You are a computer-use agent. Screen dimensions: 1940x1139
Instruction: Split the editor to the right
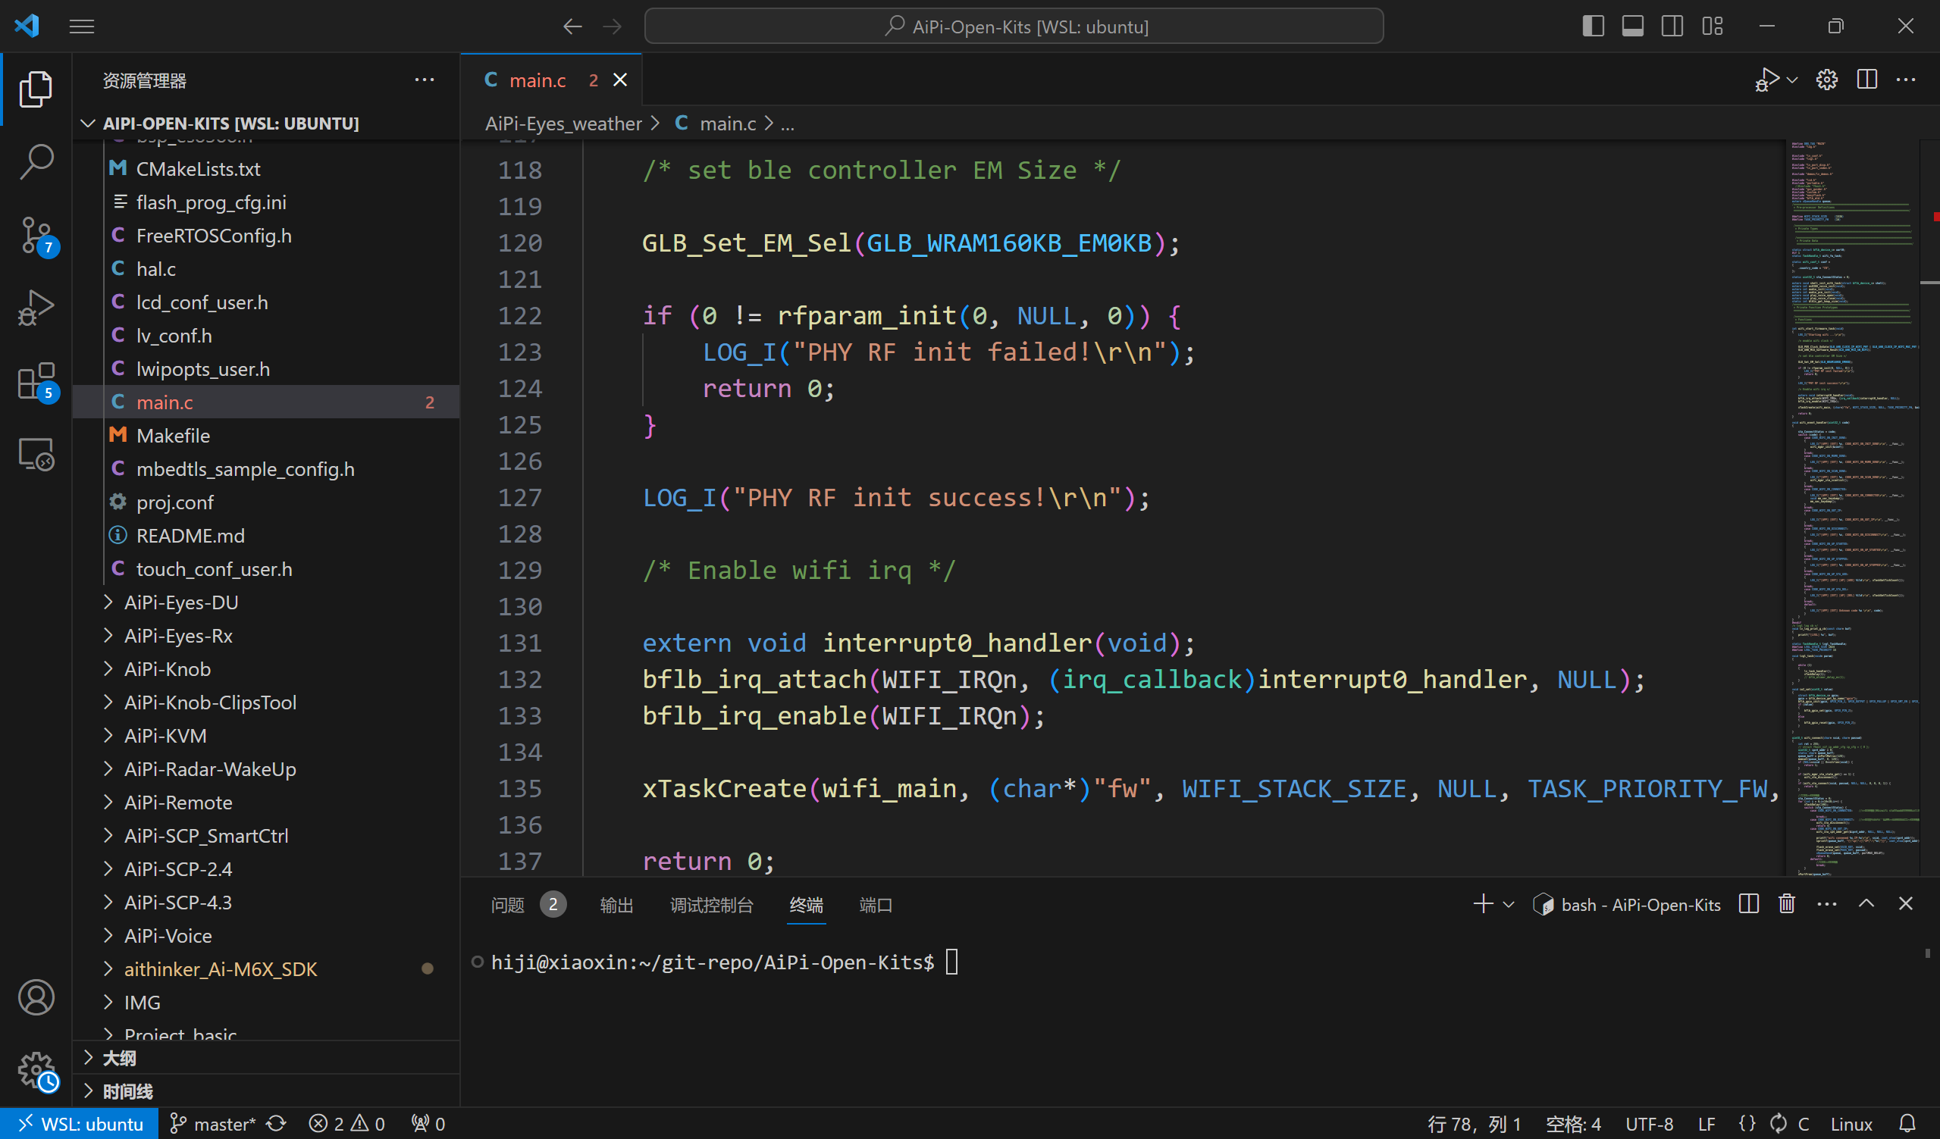coord(1867,80)
